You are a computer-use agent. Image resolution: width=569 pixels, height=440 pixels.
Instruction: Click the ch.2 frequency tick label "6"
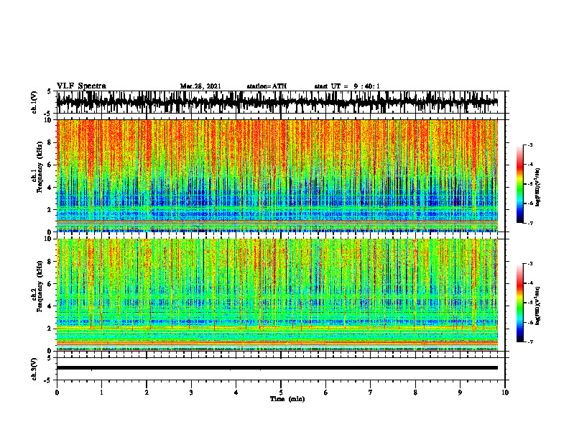50,284
